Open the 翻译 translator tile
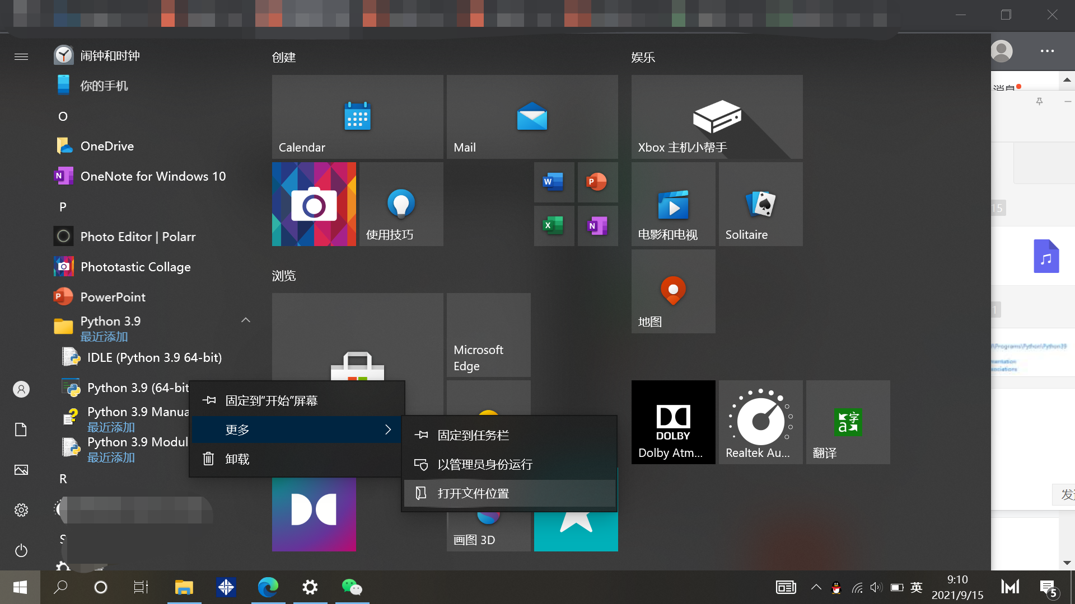Image resolution: width=1075 pixels, height=604 pixels. (848, 422)
